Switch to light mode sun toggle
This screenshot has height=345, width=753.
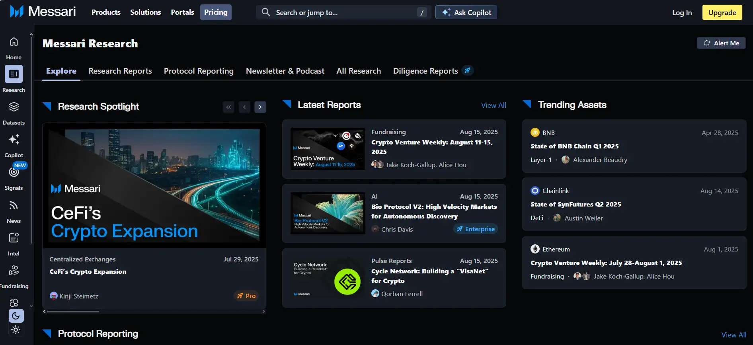16,329
